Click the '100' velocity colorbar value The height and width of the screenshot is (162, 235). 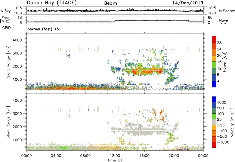click(220, 114)
